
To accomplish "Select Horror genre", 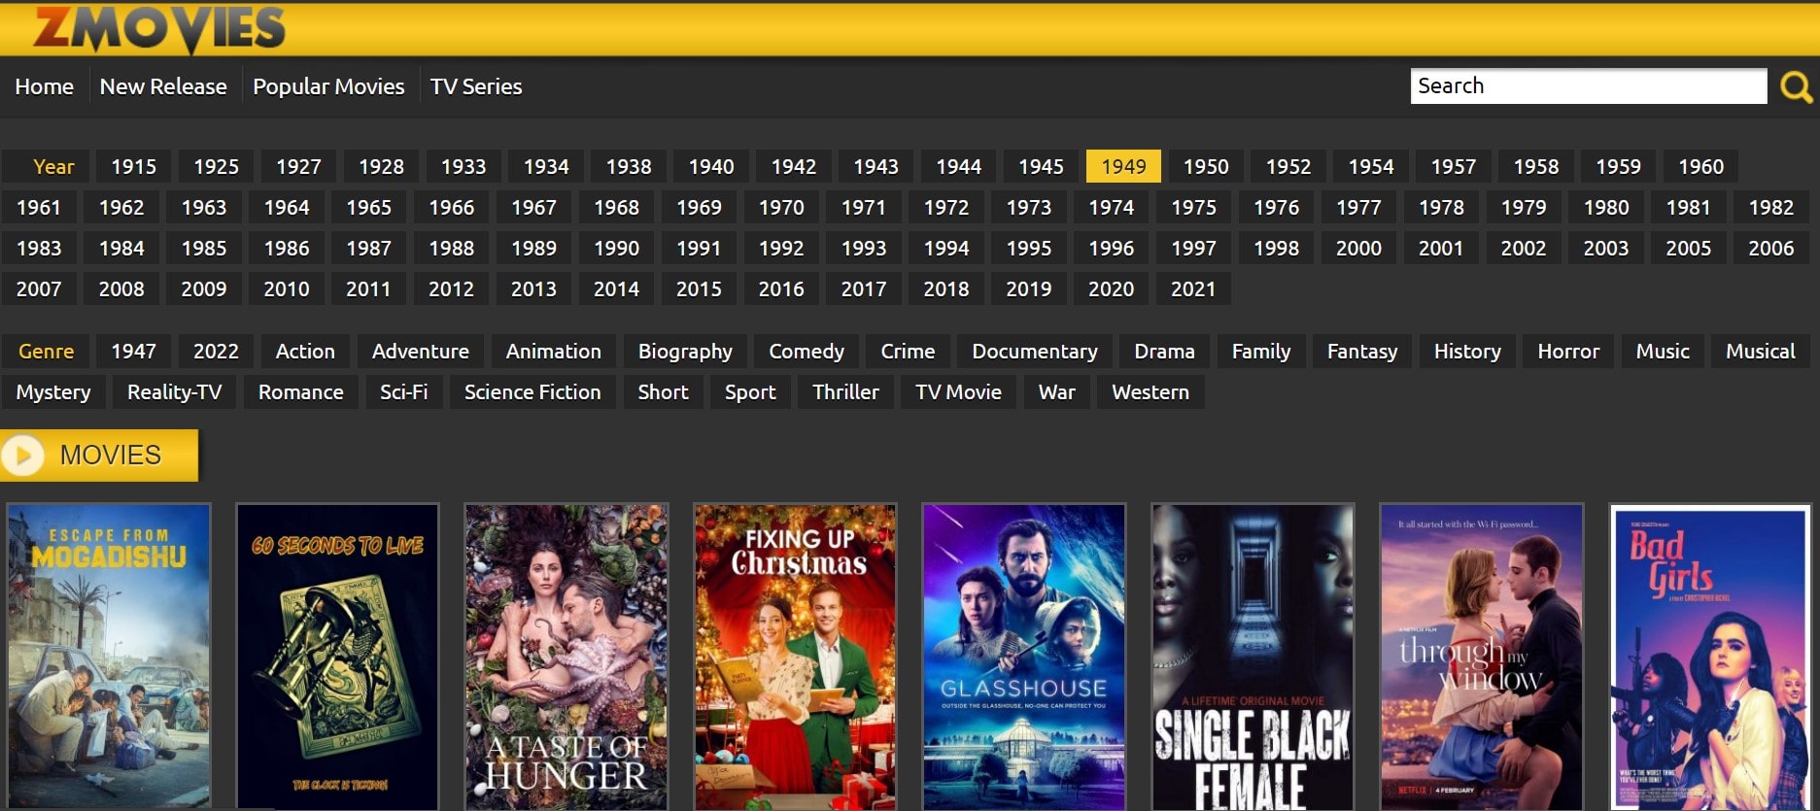I will coord(1568,351).
